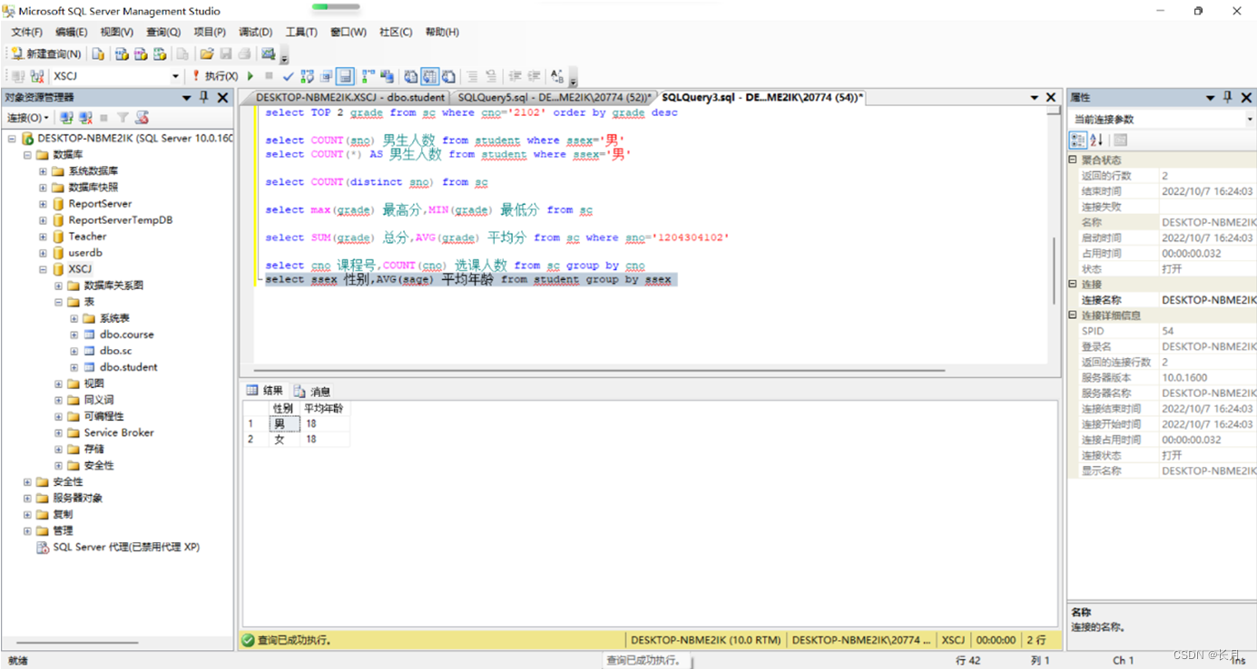The height and width of the screenshot is (669, 1257).
Task: Toggle include client statistics icon
Action: tap(387, 76)
